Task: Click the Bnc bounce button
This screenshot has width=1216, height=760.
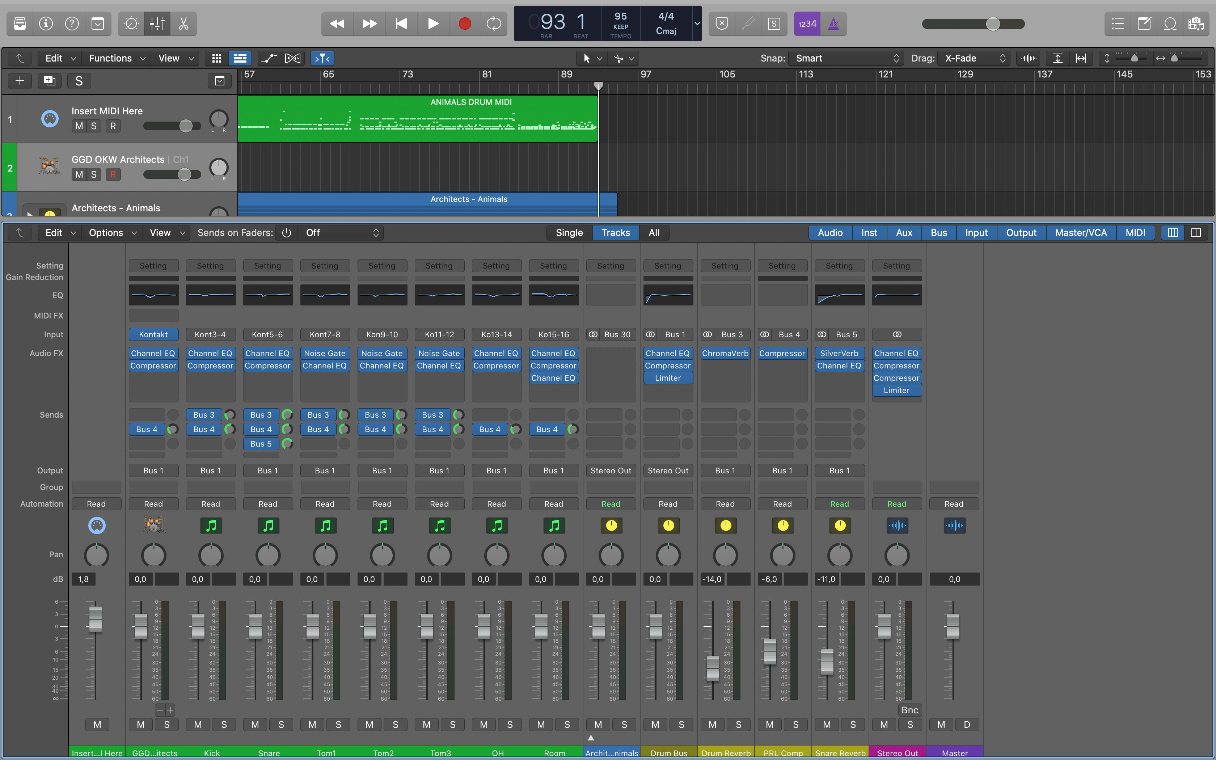Action: (x=909, y=710)
